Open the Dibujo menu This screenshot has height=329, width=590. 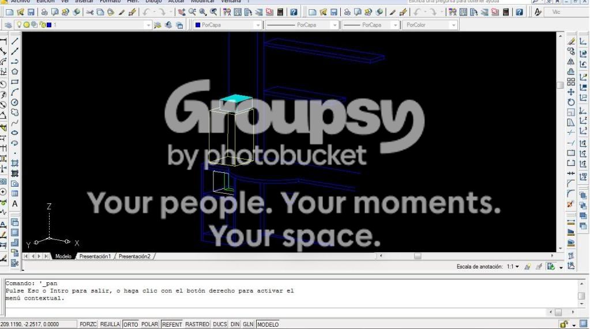coord(153,2)
